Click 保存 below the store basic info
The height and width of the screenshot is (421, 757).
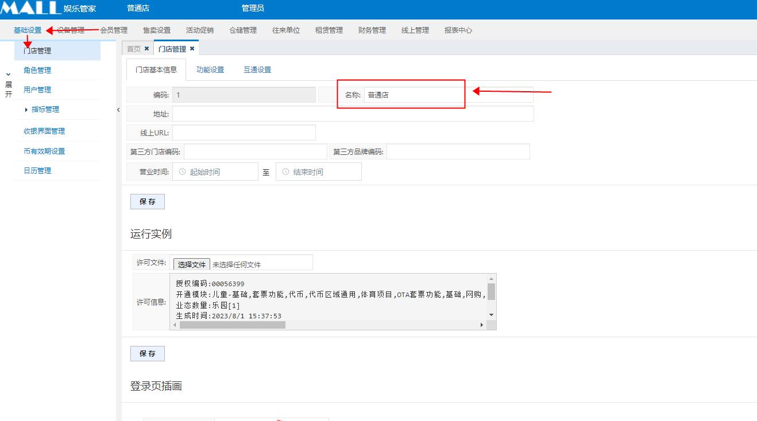[148, 202]
